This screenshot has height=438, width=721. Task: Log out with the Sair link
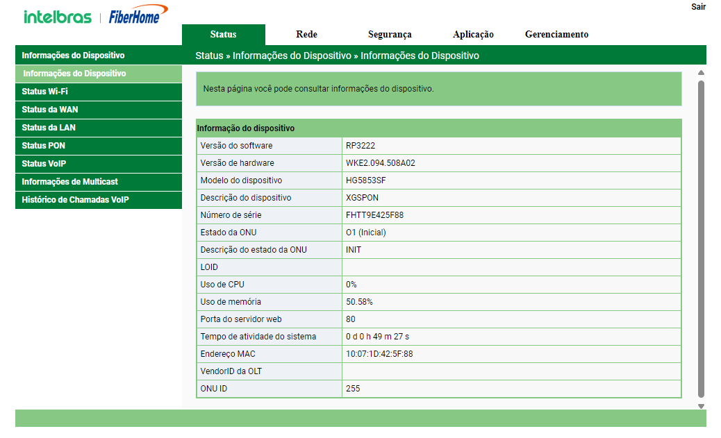pos(698,7)
